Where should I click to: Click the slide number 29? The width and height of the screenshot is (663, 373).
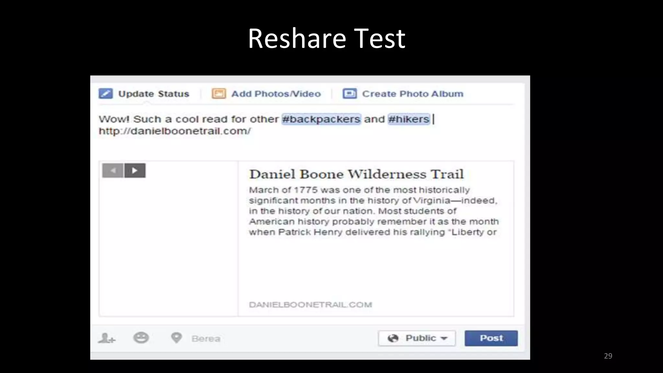click(x=608, y=356)
